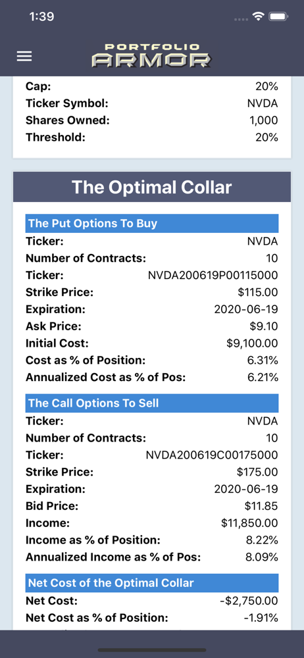Screen dimensions: 304x658
Task: Select call ticker NVDA200619C00175000
Action: pos(212,455)
